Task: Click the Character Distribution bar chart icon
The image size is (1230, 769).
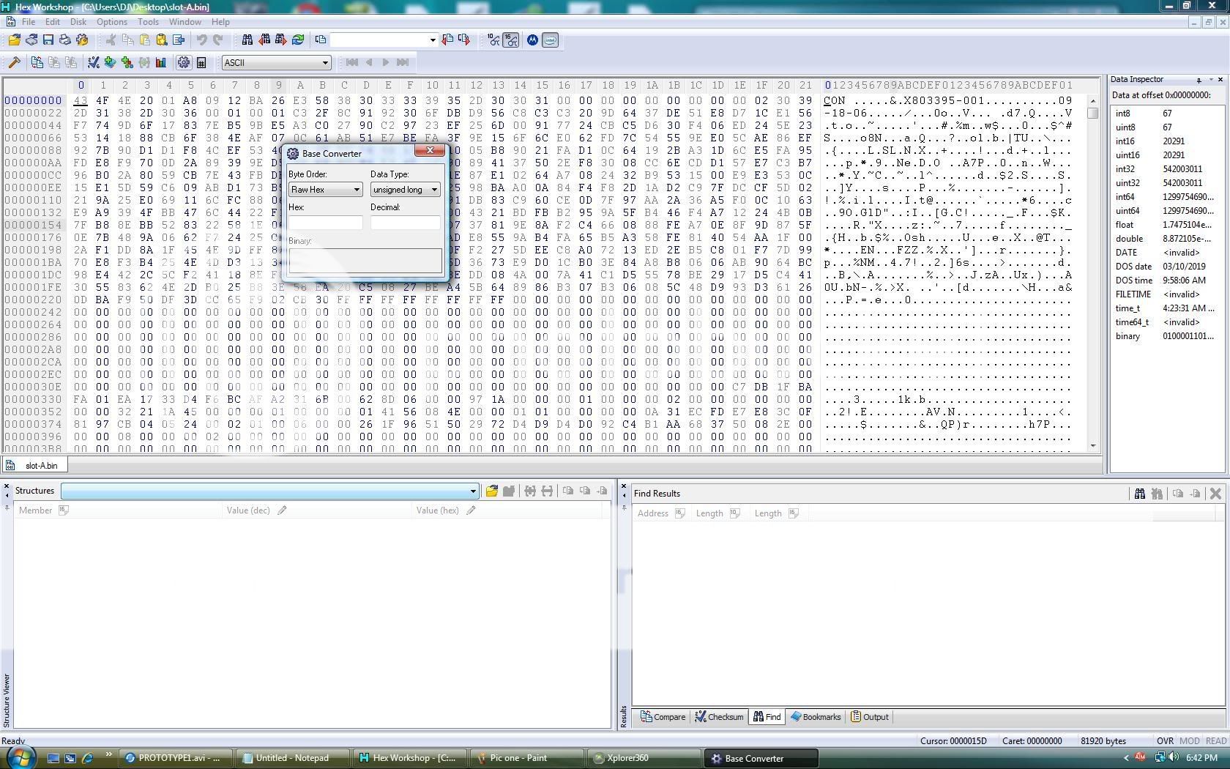Action: pos(160,63)
